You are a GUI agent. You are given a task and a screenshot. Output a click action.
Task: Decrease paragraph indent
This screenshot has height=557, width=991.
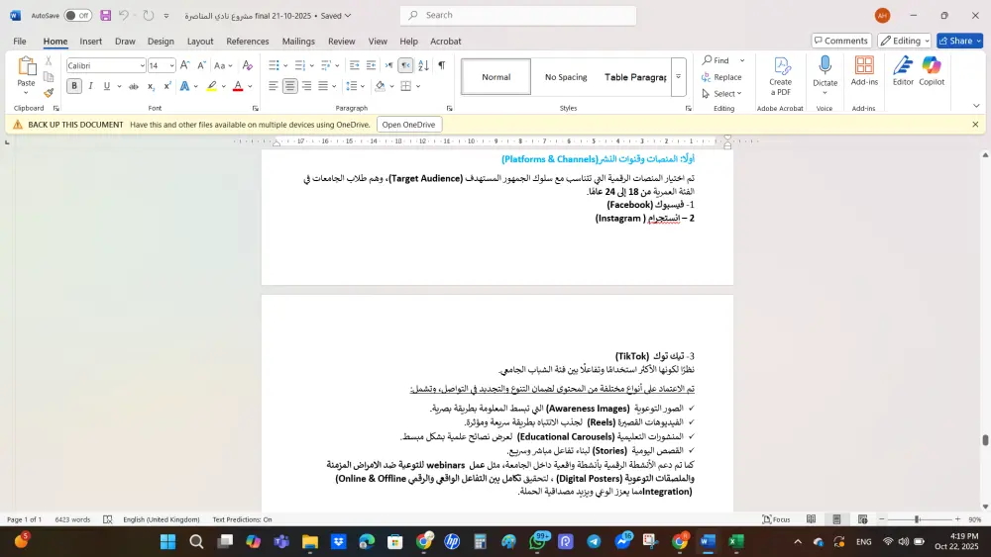click(x=354, y=65)
